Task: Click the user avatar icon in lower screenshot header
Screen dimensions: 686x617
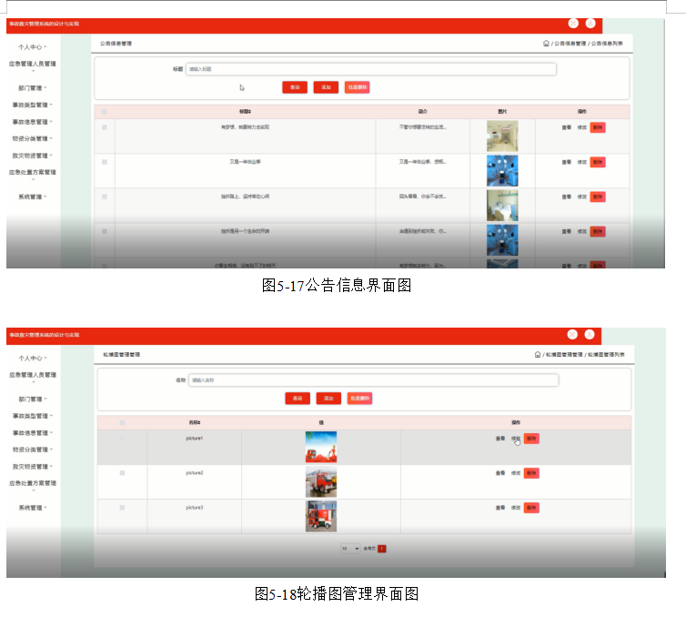Action: tap(590, 335)
